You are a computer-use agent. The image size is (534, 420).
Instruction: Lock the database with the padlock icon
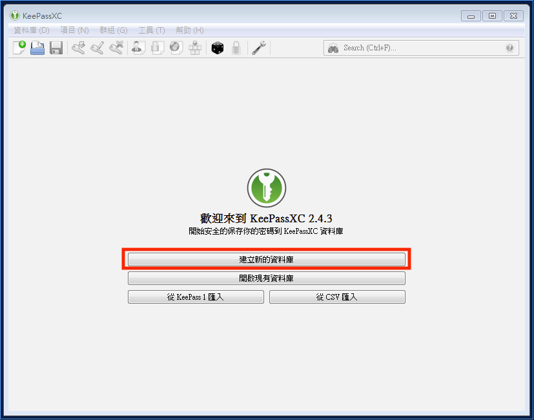coord(236,47)
